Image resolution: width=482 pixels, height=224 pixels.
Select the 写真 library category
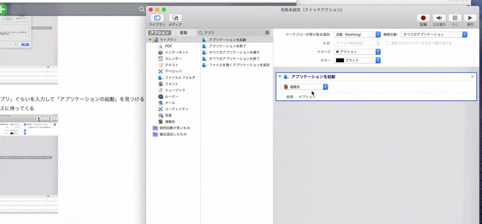165,115
